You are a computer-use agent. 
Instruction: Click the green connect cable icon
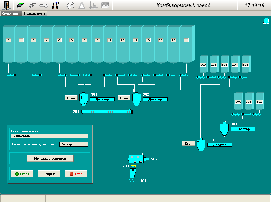pos(20,5)
